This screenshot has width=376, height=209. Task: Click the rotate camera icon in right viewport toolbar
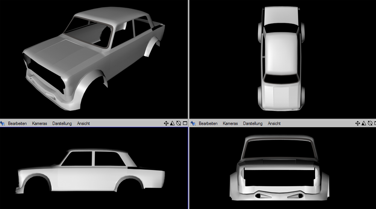coord(369,123)
